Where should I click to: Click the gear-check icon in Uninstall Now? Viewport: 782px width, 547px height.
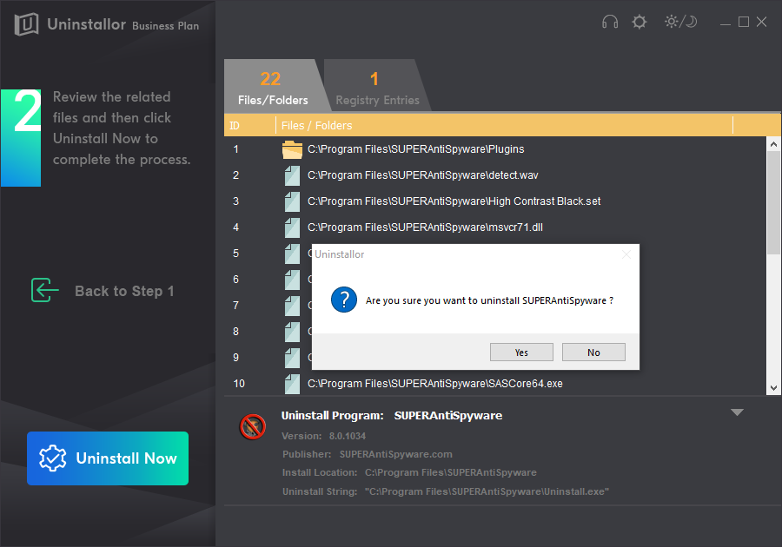[x=53, y=458]
